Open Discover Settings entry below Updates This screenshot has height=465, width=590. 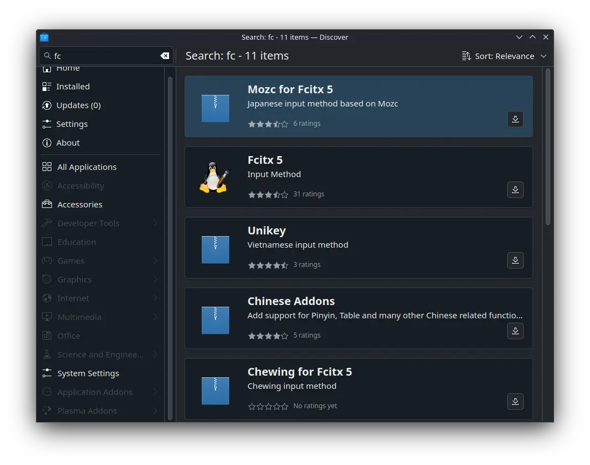click(101, 124)
